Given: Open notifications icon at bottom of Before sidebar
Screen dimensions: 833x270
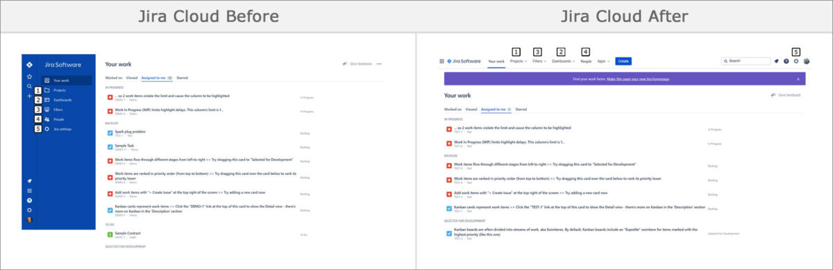Looking at the screenshot, I should pos(29,180).
